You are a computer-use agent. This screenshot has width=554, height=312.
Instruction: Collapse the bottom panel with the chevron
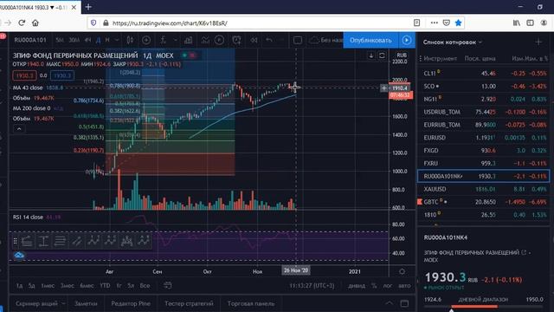389,303
